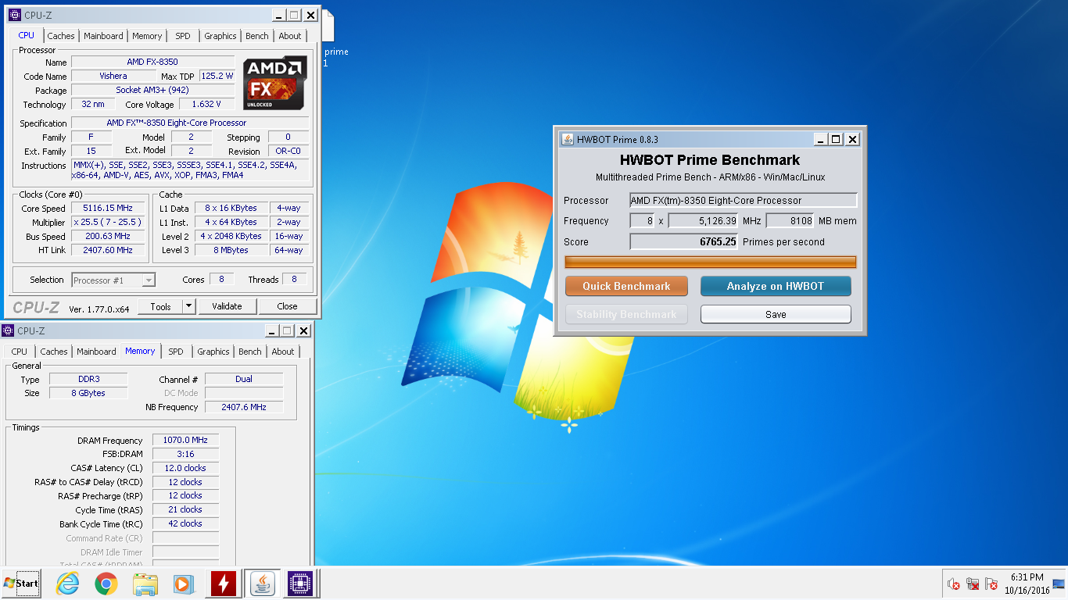1068x600 pixels.
Task: Click Analyze on HWBOT button
Action: tap(776, 286)
